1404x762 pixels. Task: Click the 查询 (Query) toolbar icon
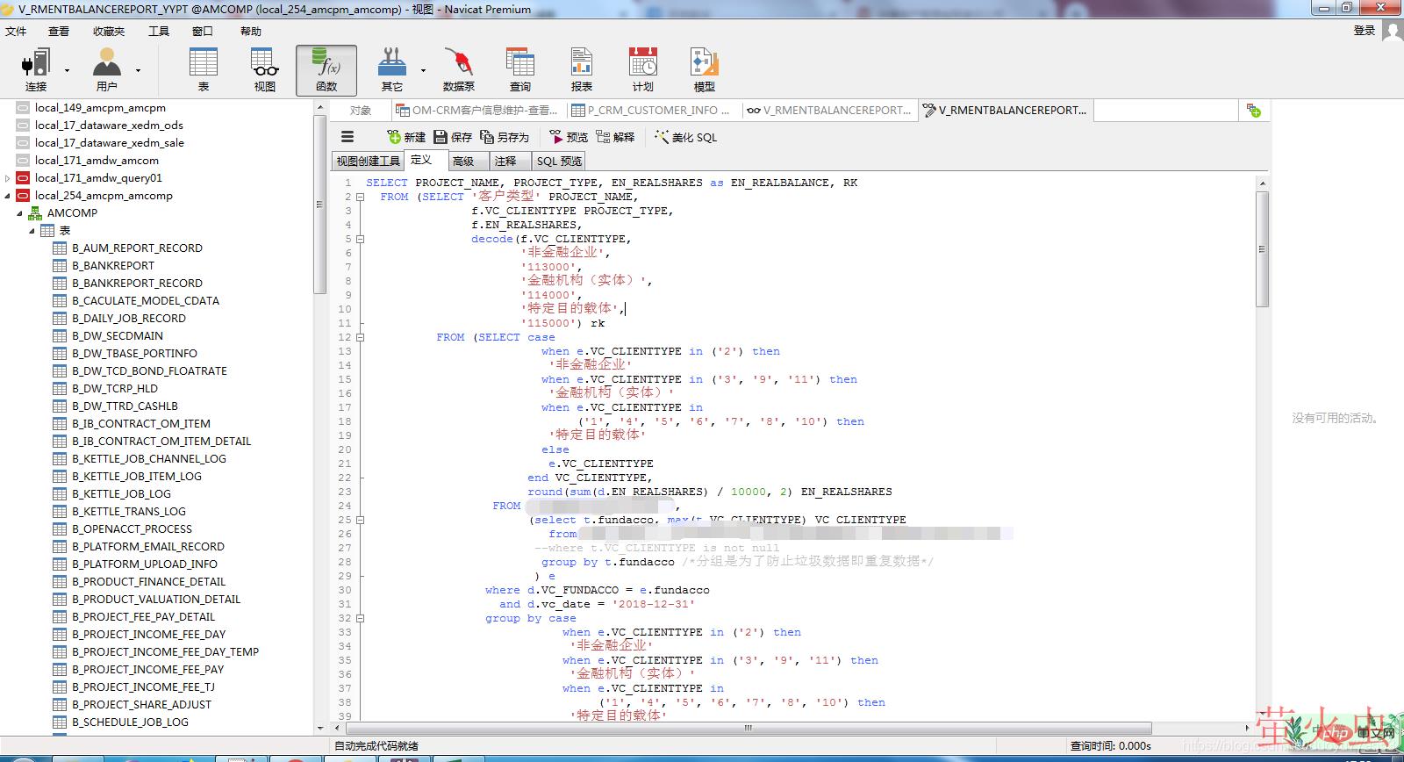pos(519,69)
